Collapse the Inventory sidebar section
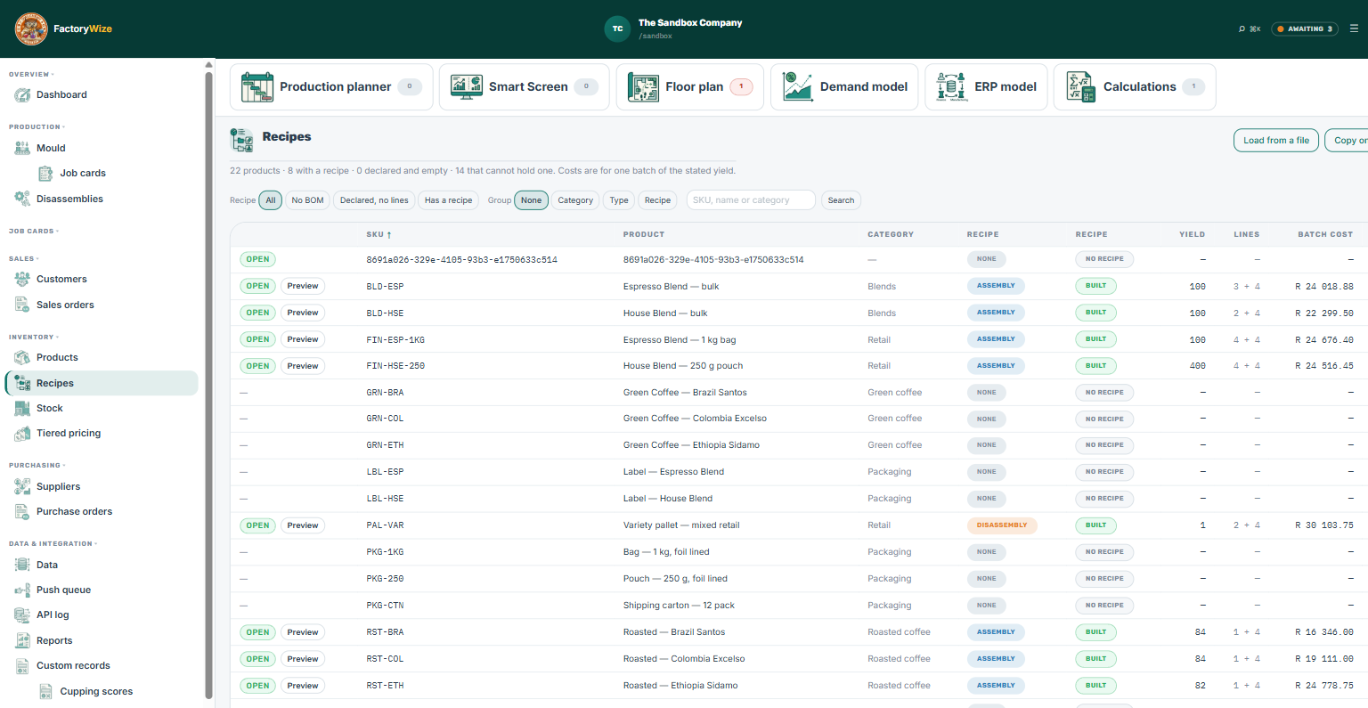The width and height of the screenshot is (1368, 708). point(34,338)
